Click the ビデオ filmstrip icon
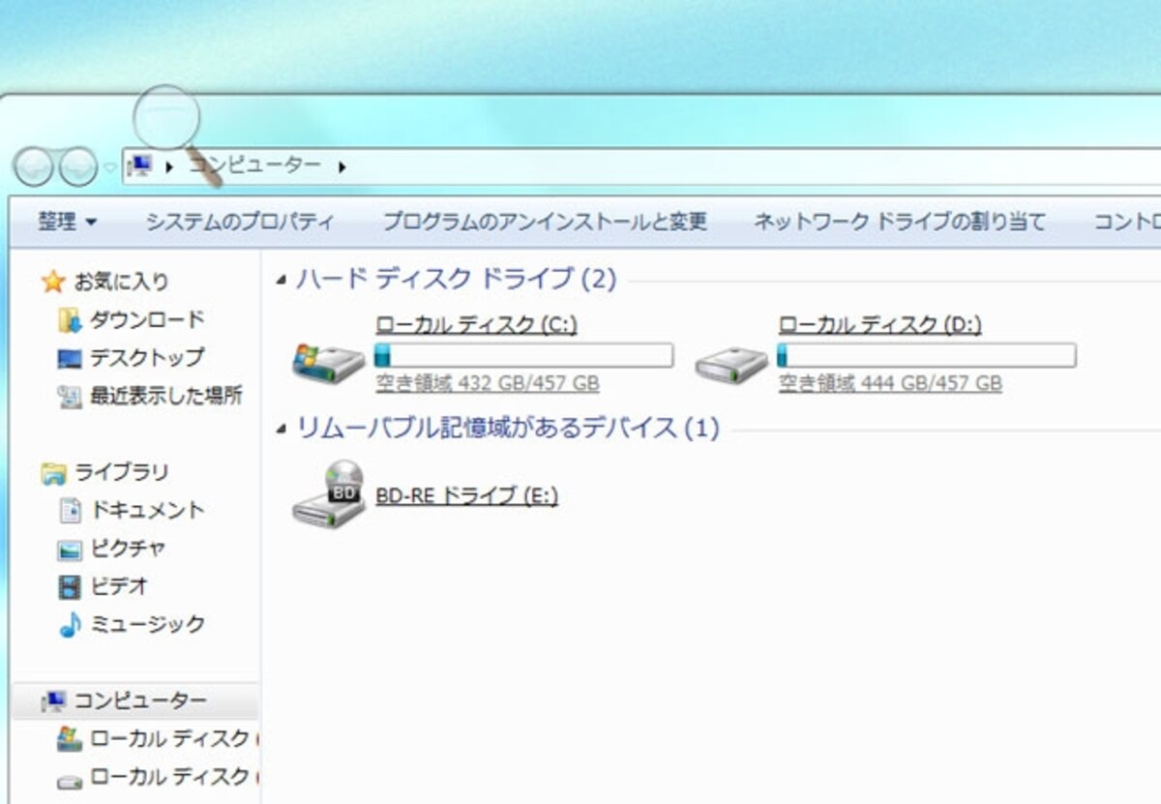1161x804 pixels. tap(70, 586)
